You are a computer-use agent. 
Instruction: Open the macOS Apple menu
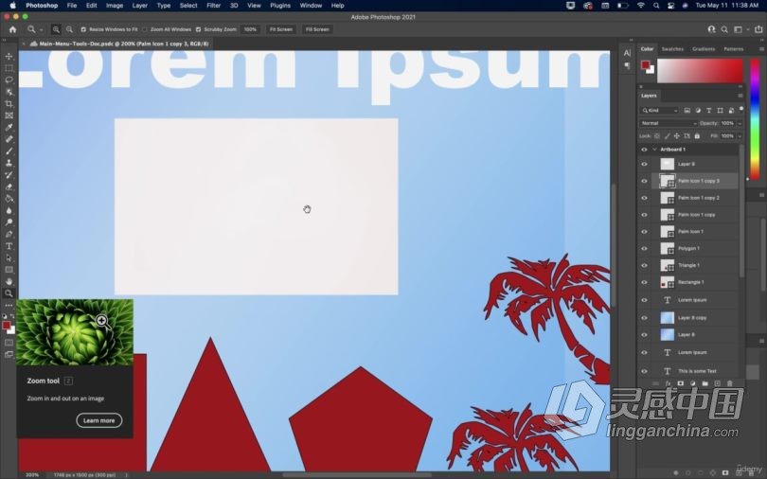12,6
